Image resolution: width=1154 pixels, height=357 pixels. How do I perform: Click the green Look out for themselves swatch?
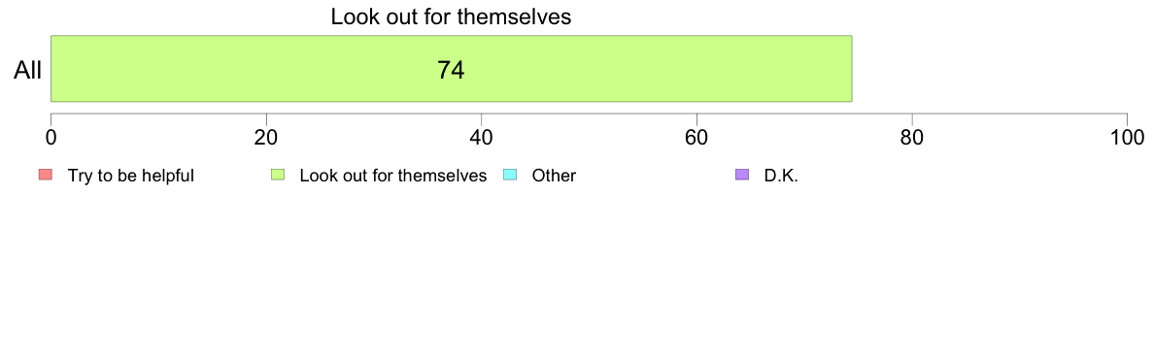tap(278, 175)
